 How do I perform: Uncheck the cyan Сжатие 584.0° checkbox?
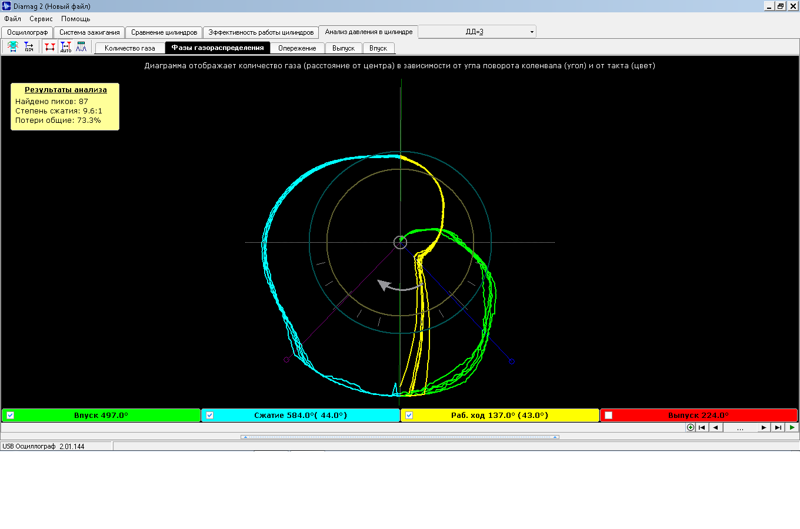point(209,416)
